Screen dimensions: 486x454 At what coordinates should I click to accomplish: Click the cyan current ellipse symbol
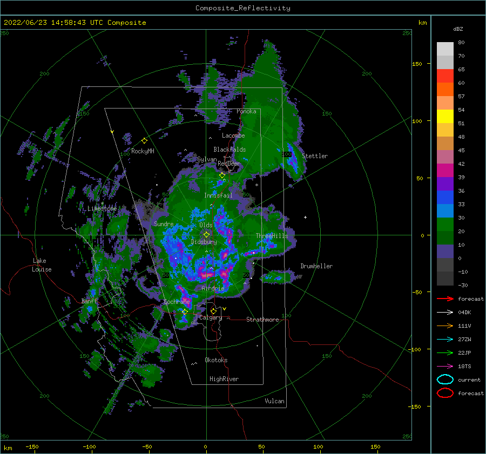coord(445,380)
